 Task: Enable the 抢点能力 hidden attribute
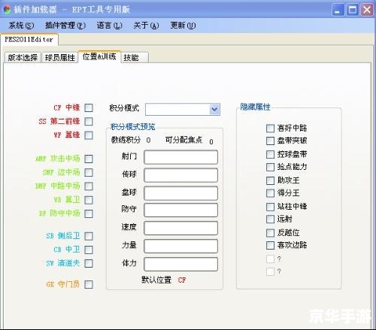[270, 167]
